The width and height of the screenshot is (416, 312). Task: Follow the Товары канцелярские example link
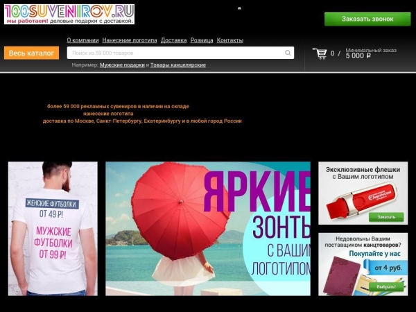pyautogui.click(x=178, y=65)
